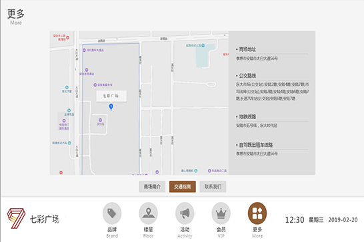Click the teal 南北汽配 marker on the map
This screenshot has width=364, height=242.
click(67, 87)
